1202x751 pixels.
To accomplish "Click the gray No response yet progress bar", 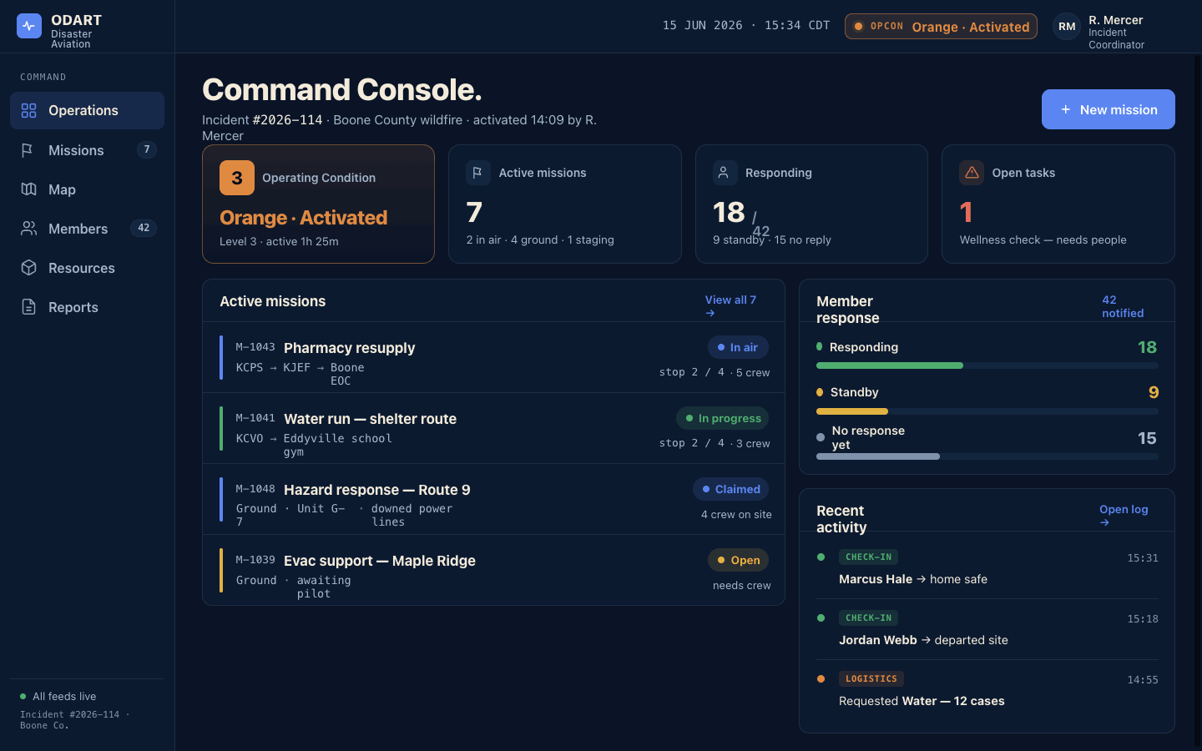I will (878, 456).
